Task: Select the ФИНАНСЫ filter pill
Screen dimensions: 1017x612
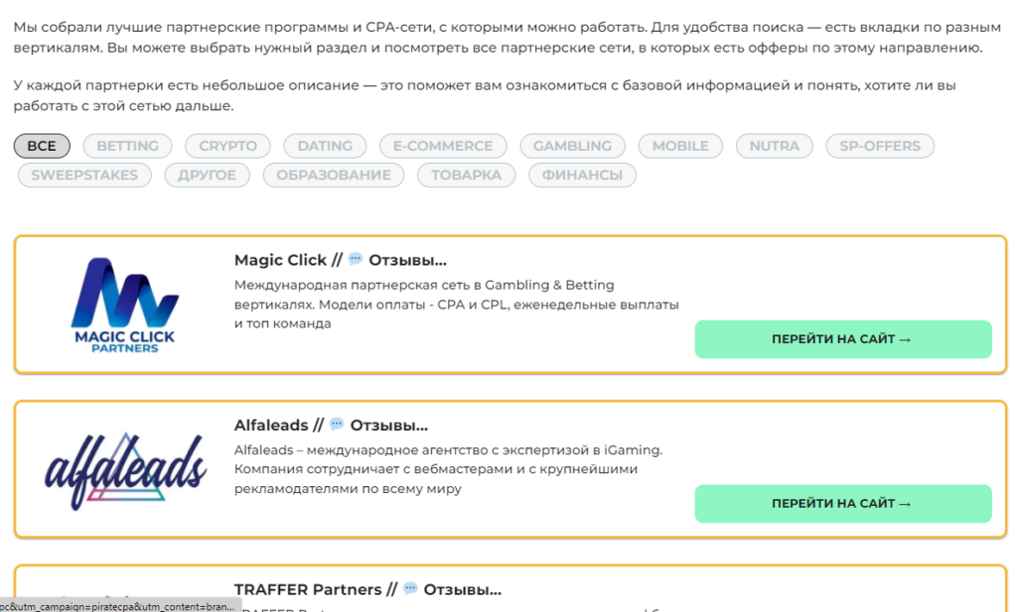Action: (x=582, y=176)
